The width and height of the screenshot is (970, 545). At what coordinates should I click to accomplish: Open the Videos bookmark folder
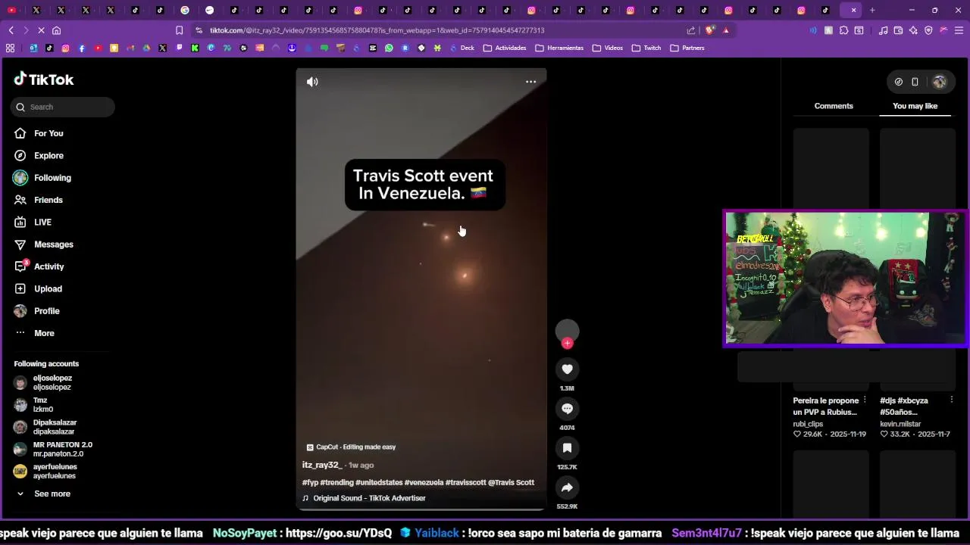pyautogui.click(x=608, y=48)
